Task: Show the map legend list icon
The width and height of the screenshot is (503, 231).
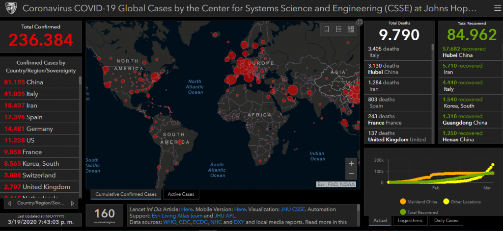Action: point(339,29)
